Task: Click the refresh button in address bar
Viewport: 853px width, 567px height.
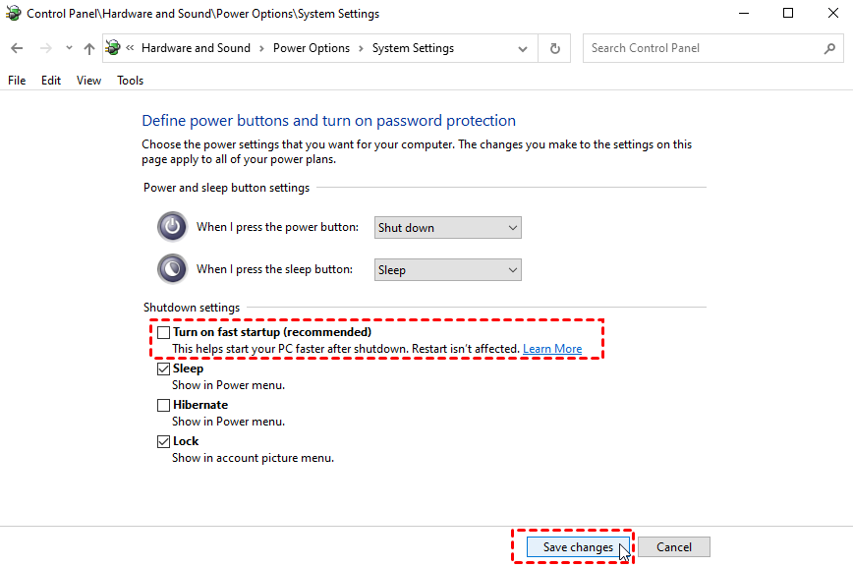Action: [x=555, y=48]
